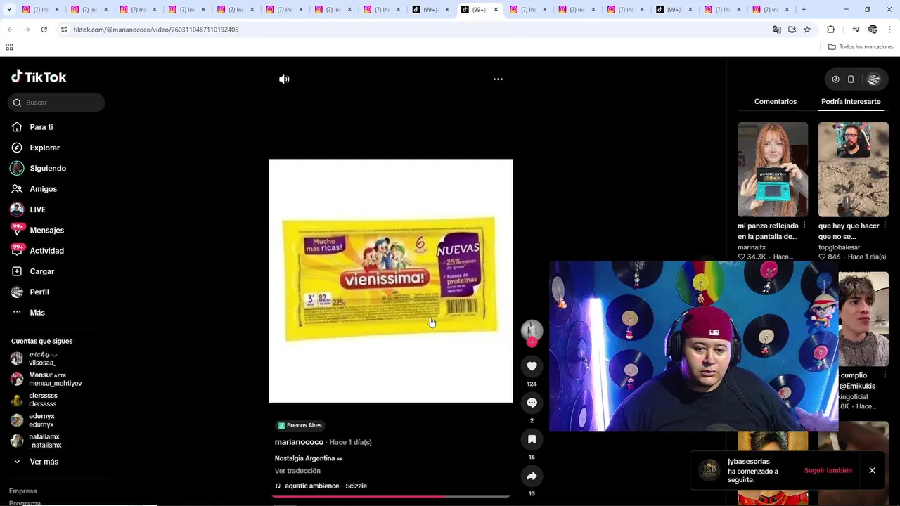Screen dimensions: 900x506
Task: Click Ver traducción link
Action: [x=297, y=471]
